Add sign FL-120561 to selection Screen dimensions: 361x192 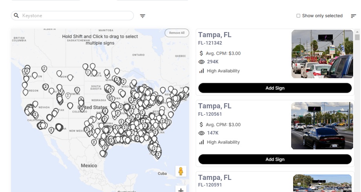tap(275, 159)
